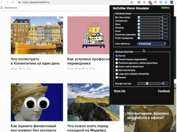Click the Snow slider
Screen dimensions: 177x132
[x=149, y=31]
